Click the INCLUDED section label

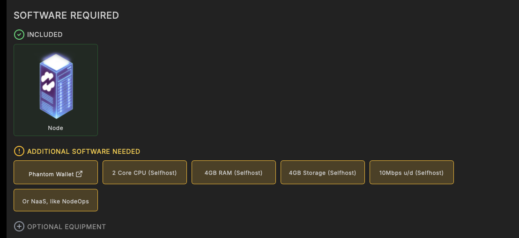[44, 35]
